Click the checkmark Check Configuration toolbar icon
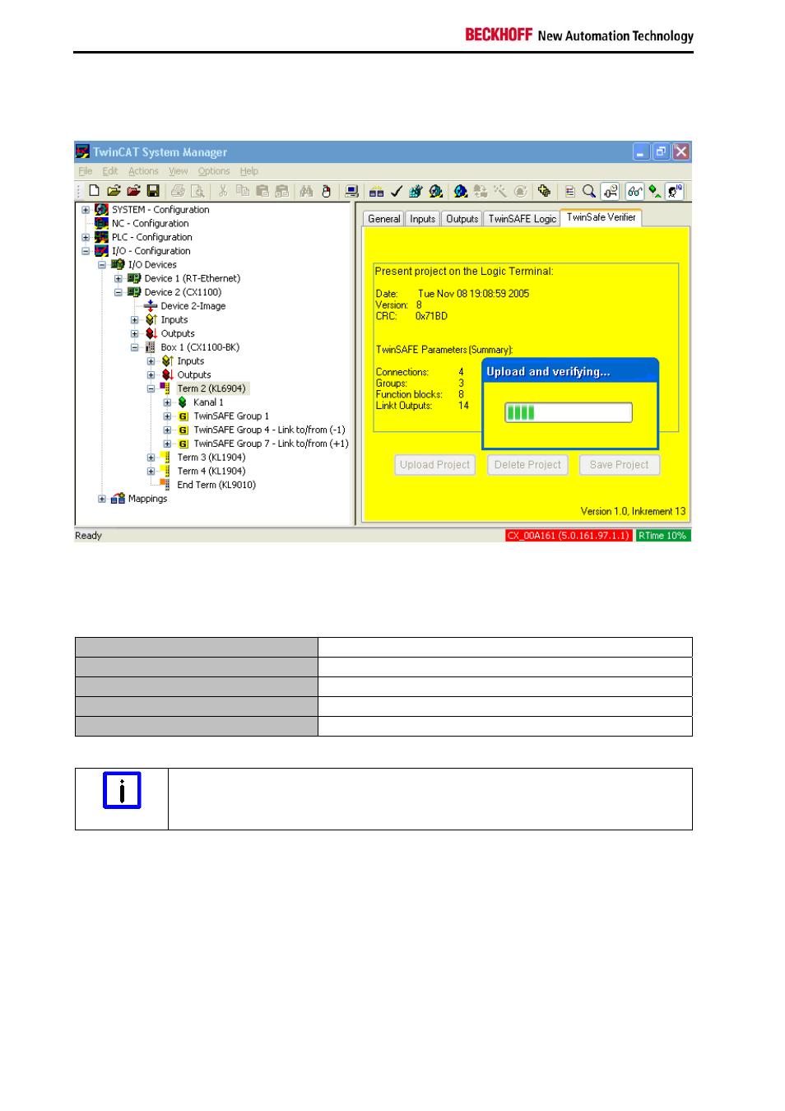This screenshot has height=1111, width=785. point(396,191)
